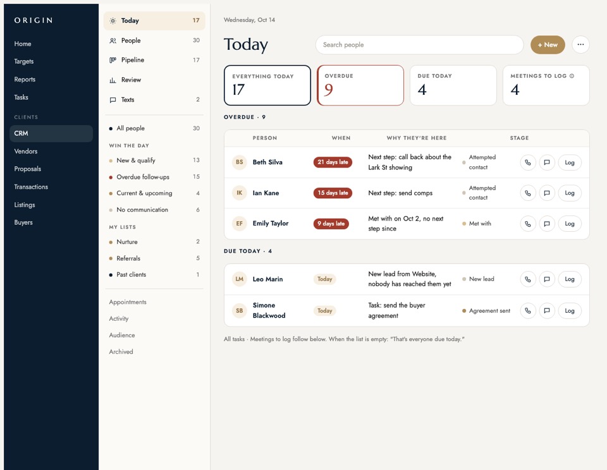Open Appointments link
This screenshot has height=470, width=607.
click(127, 302)
